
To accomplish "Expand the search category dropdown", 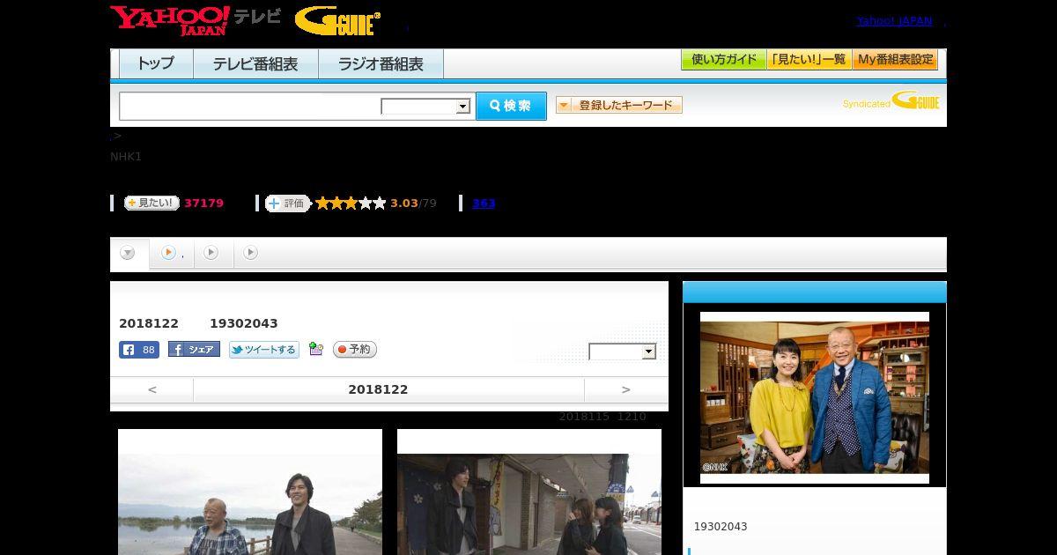I will 426,107.
